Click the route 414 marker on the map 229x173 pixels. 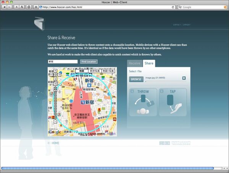coord(71,101)
